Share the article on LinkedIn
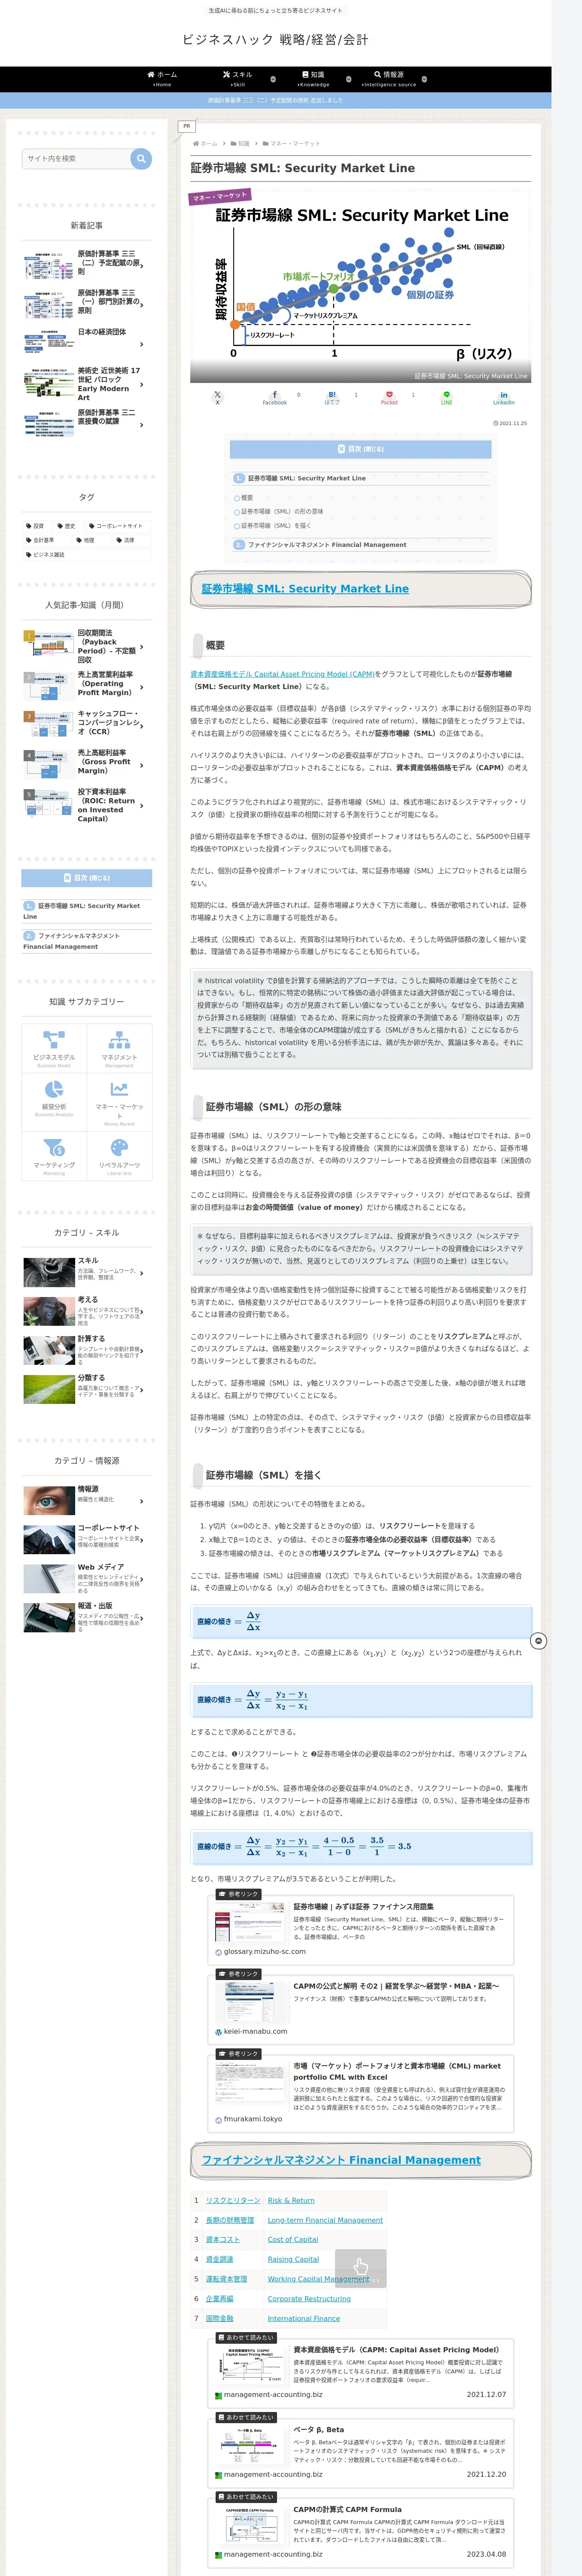 coord(503,397)
